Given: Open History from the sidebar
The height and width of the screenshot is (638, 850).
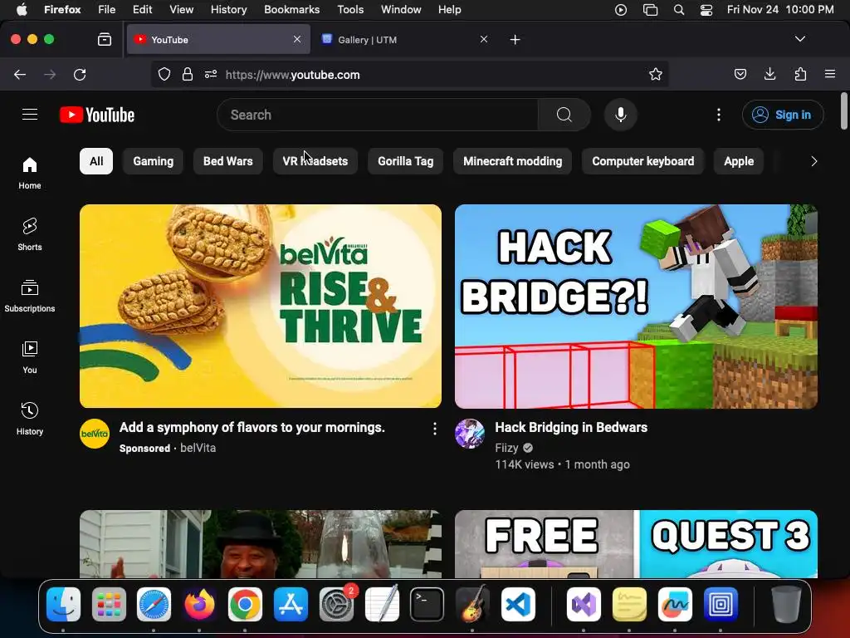Looking at the screenshot, I should pyautogui.click(x=30, y=419).
